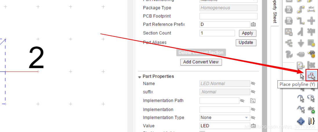Toggle visibility of the Name property

253,83
